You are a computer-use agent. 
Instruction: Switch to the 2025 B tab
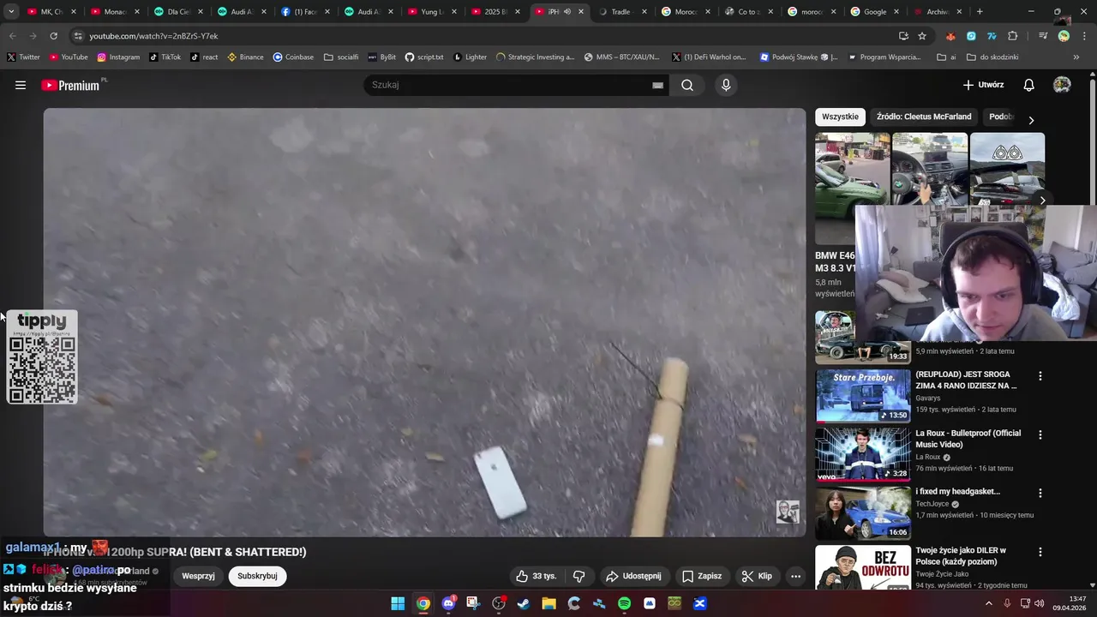tap(495, 12)
